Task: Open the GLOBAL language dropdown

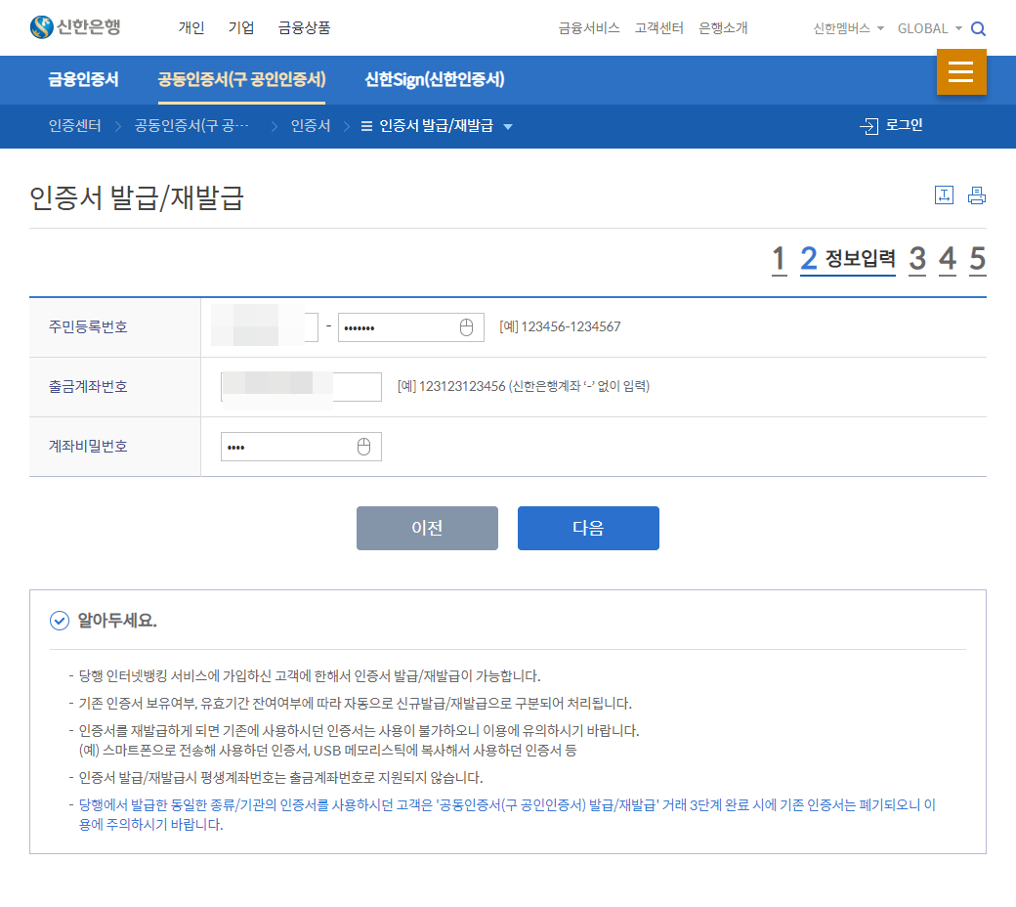Action: (926, 28)
